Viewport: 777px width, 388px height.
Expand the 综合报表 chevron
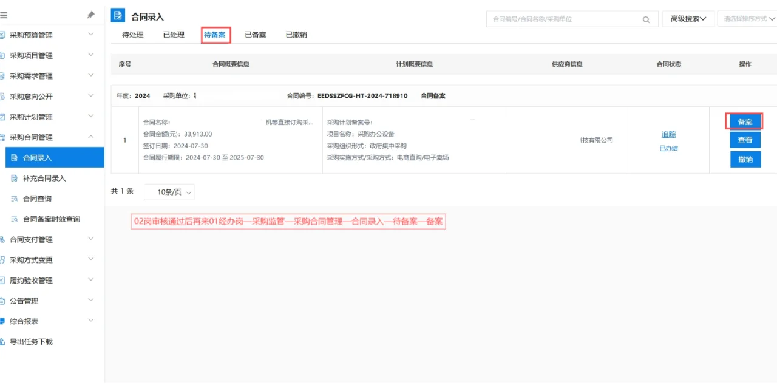(91, 321)
